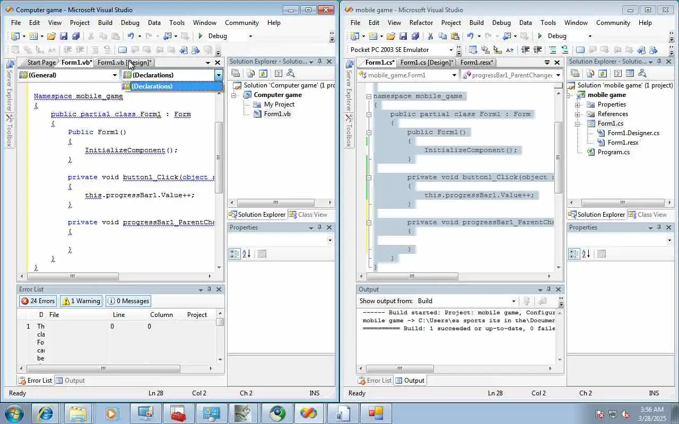
Task: Toggle 24 Errors filter in Error List
Action: [x=38, y=301]
